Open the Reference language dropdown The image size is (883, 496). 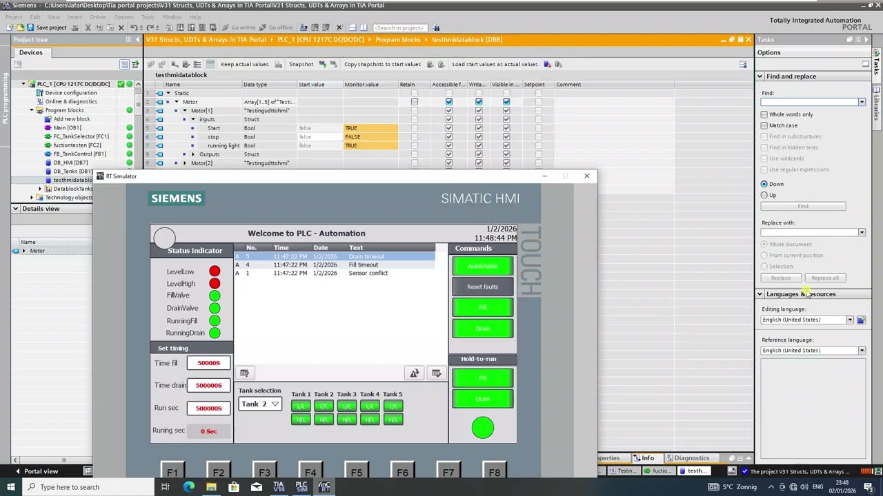pos(862,351)
